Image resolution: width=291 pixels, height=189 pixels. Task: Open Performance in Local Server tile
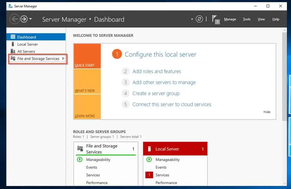click(x=166, y=183)
